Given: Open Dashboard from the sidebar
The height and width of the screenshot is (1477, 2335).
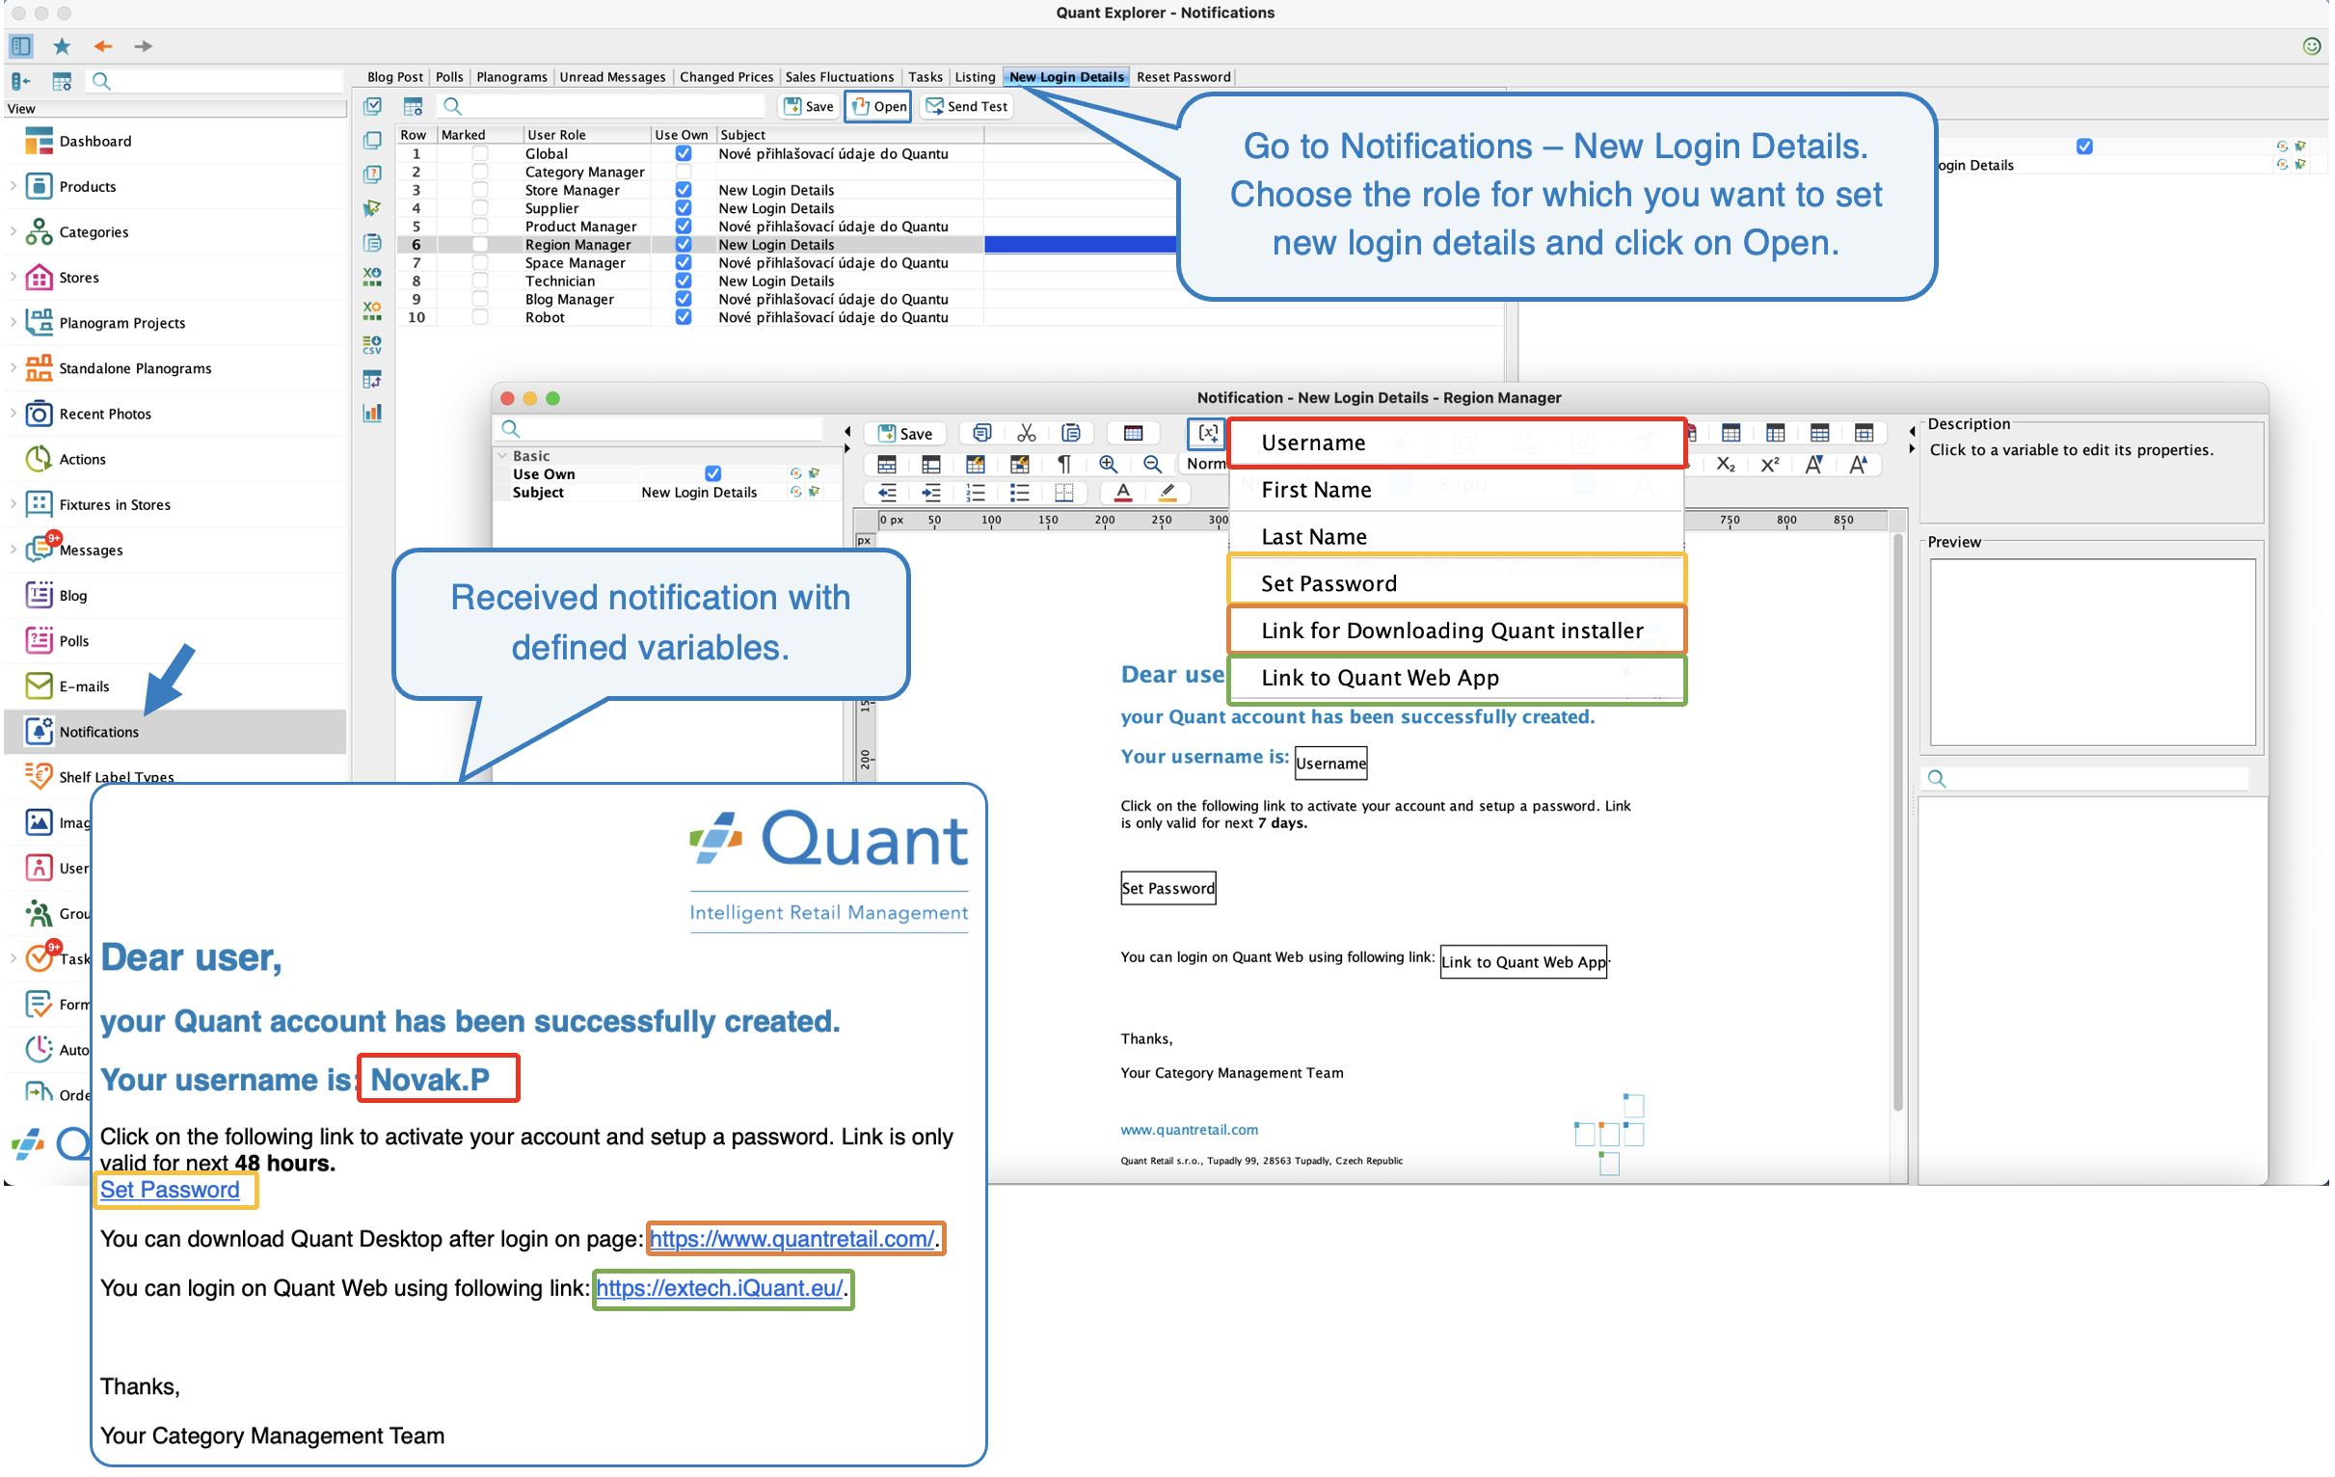Looking at the screenshot, I should 95,142.
